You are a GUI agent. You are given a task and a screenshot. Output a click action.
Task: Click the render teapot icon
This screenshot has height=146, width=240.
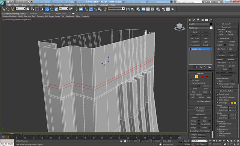point(173,9)
